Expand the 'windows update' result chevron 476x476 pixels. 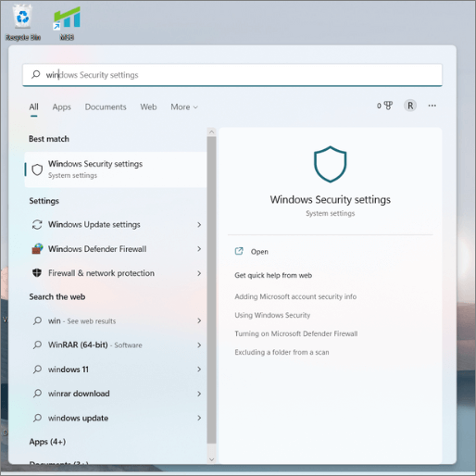[x=199, y=418]
